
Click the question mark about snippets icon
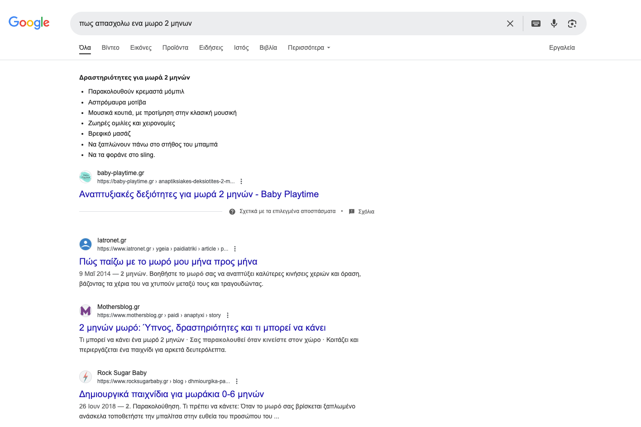232,212
